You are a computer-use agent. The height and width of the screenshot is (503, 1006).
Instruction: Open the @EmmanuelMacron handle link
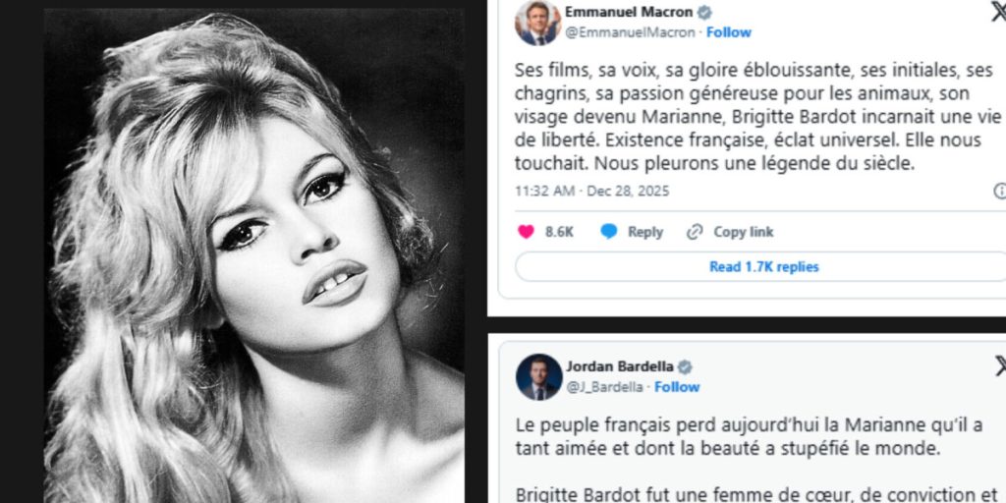(x=629, y=32)
